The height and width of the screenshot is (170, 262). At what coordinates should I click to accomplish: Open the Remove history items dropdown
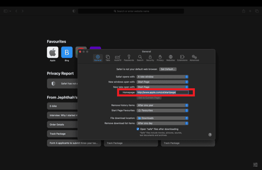pyautogui.click(x=163, y=105)
